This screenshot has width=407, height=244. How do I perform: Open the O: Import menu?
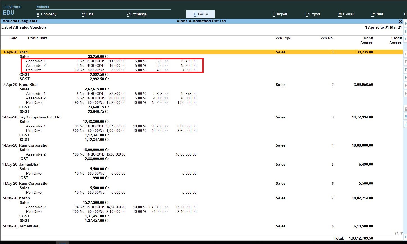coord(280,14)
